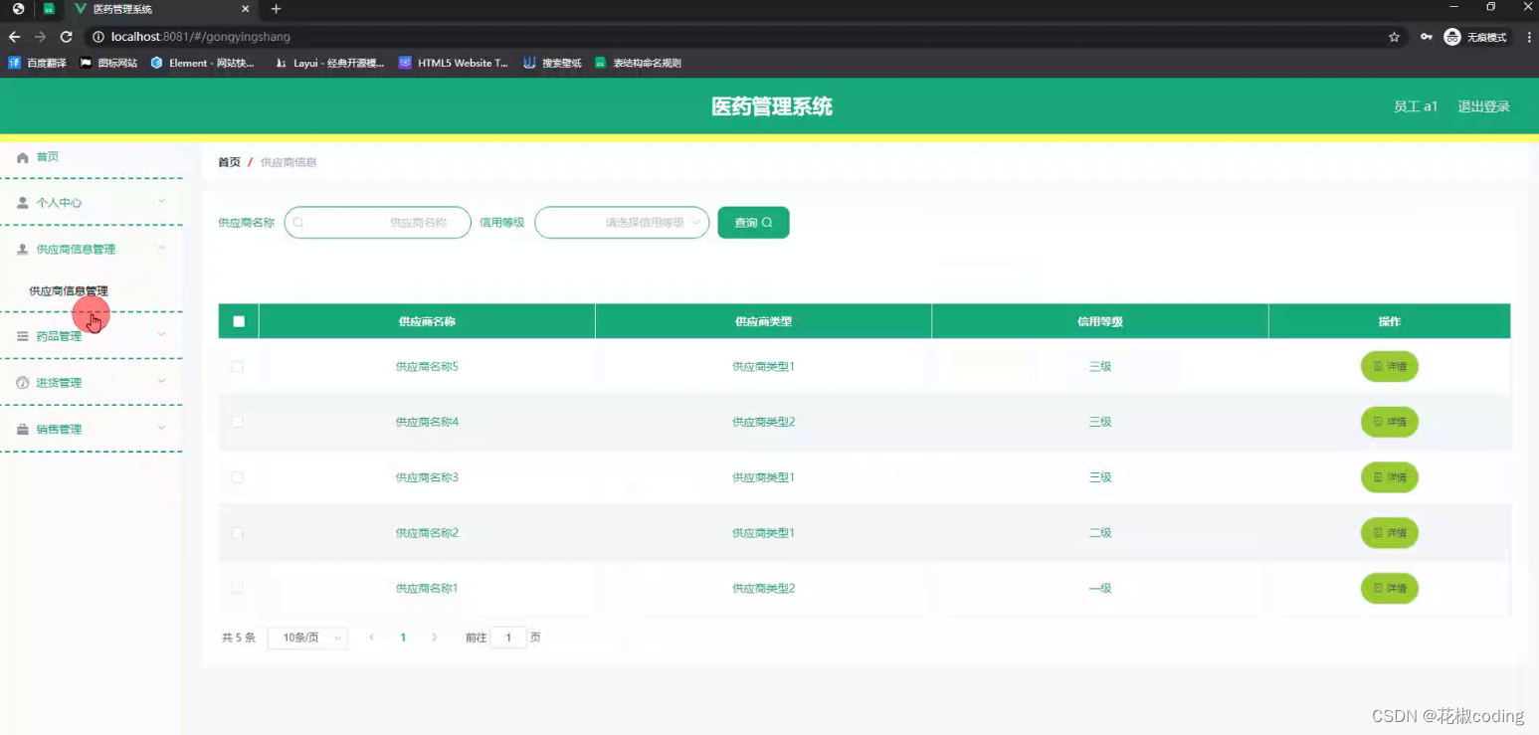
Task: Click the jump-to page number input
Action: [508, 638]
